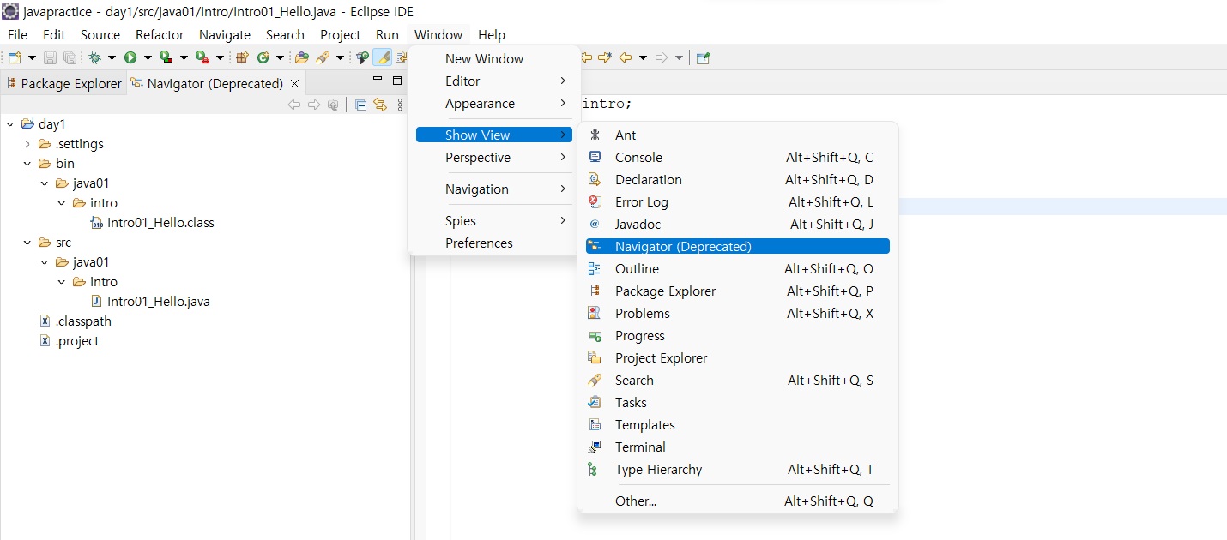Expand the Editor submenu
1227x540 pixels.
point(494,81)
